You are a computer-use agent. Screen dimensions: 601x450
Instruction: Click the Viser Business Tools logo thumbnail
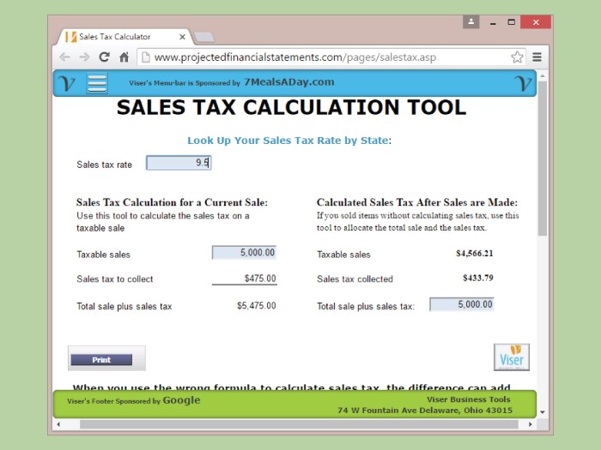click(512, 357)
